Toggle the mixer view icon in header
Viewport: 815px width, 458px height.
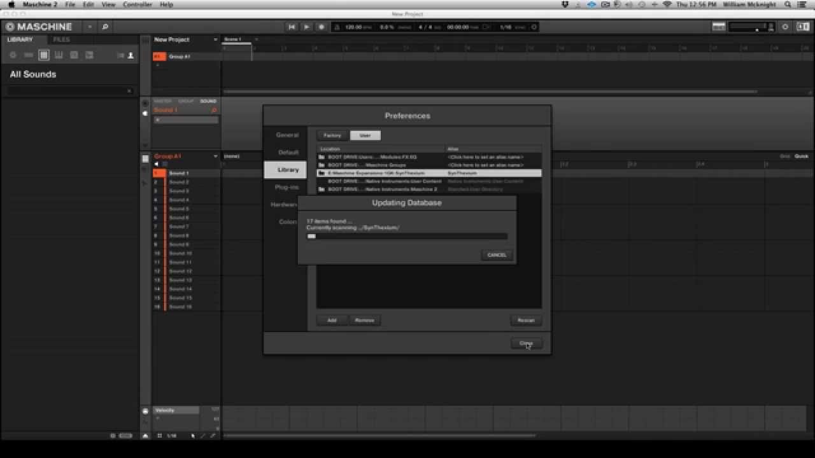(x=719, y=27)
